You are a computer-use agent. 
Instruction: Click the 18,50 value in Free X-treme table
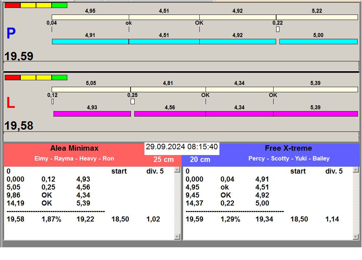click(299, 219)
